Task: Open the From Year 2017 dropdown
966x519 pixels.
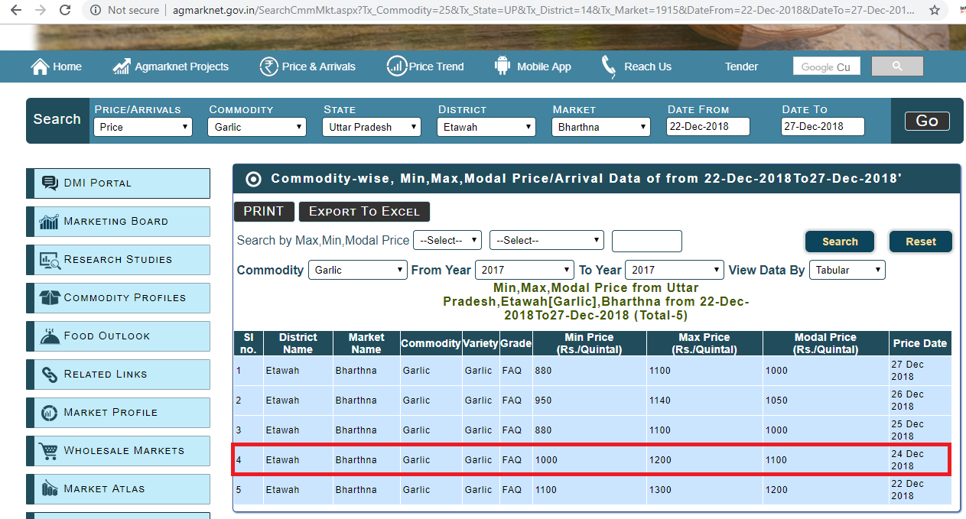Action: coord(524,270)
